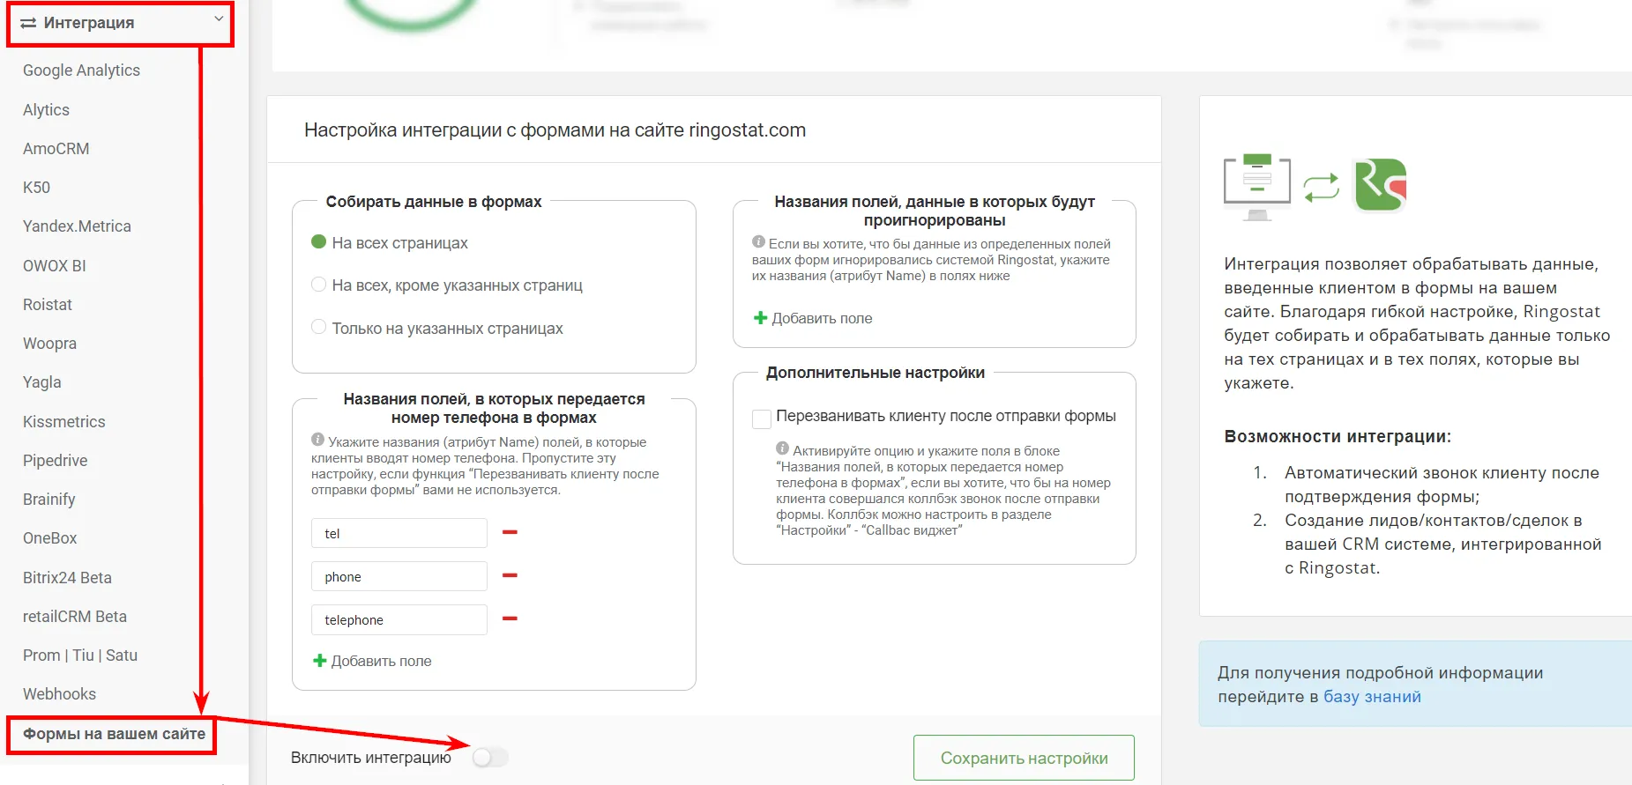Enable the "Включить интеграцию" toggle switch

point(490,757)
